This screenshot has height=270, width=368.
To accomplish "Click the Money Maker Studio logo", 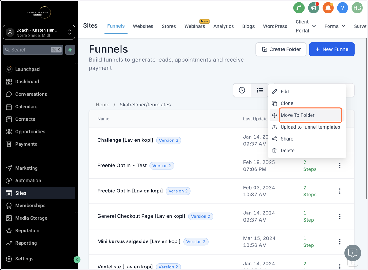I will pos(39,13).
